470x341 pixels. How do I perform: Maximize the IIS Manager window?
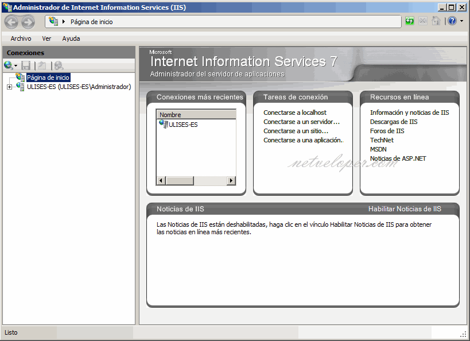coord(452,7)
